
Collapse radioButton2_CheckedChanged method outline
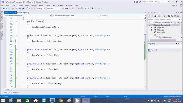pyautogui.click(x=17, y=49)
